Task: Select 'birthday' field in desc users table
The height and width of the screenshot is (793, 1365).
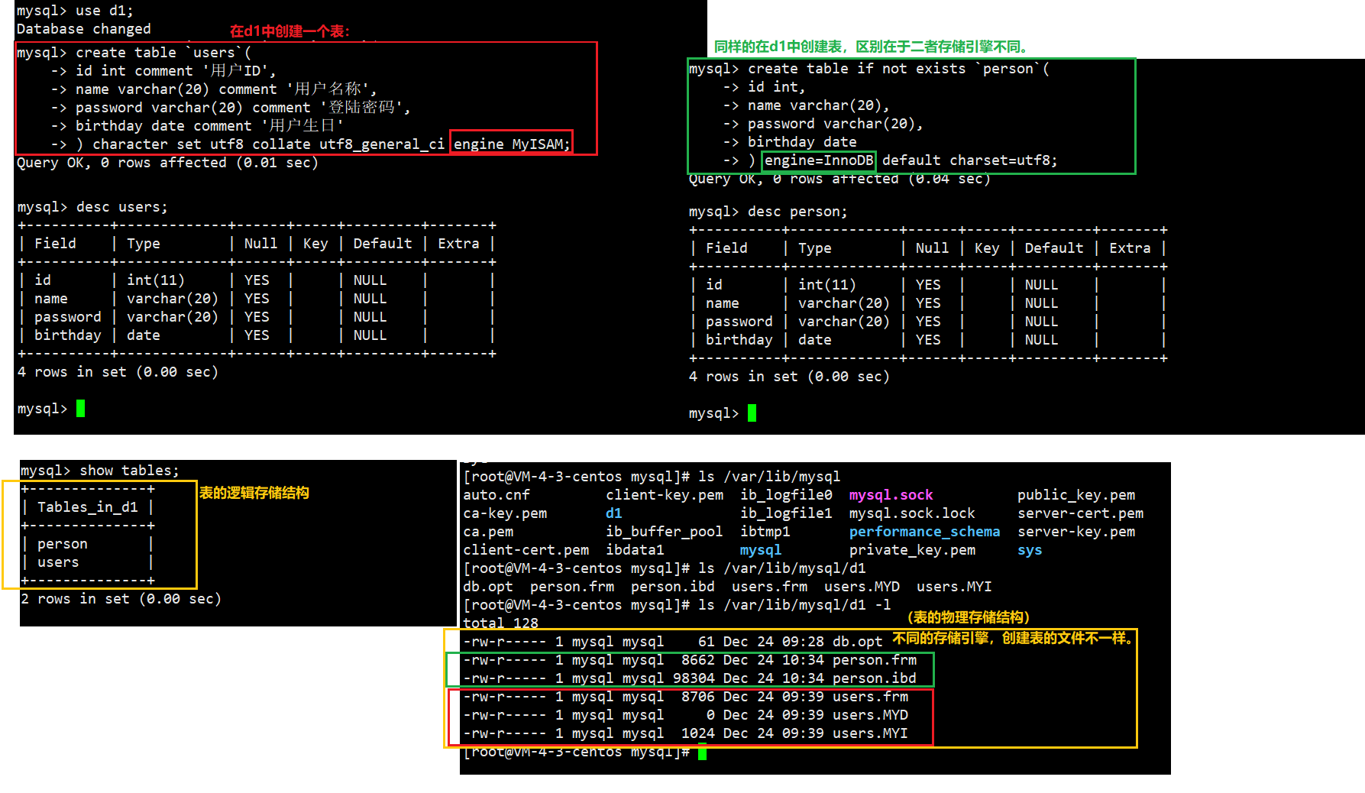Action: pos(67,335)
